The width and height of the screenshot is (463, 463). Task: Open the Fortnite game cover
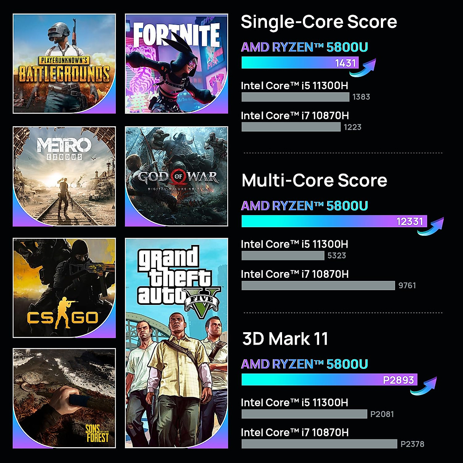coord(176,64)
